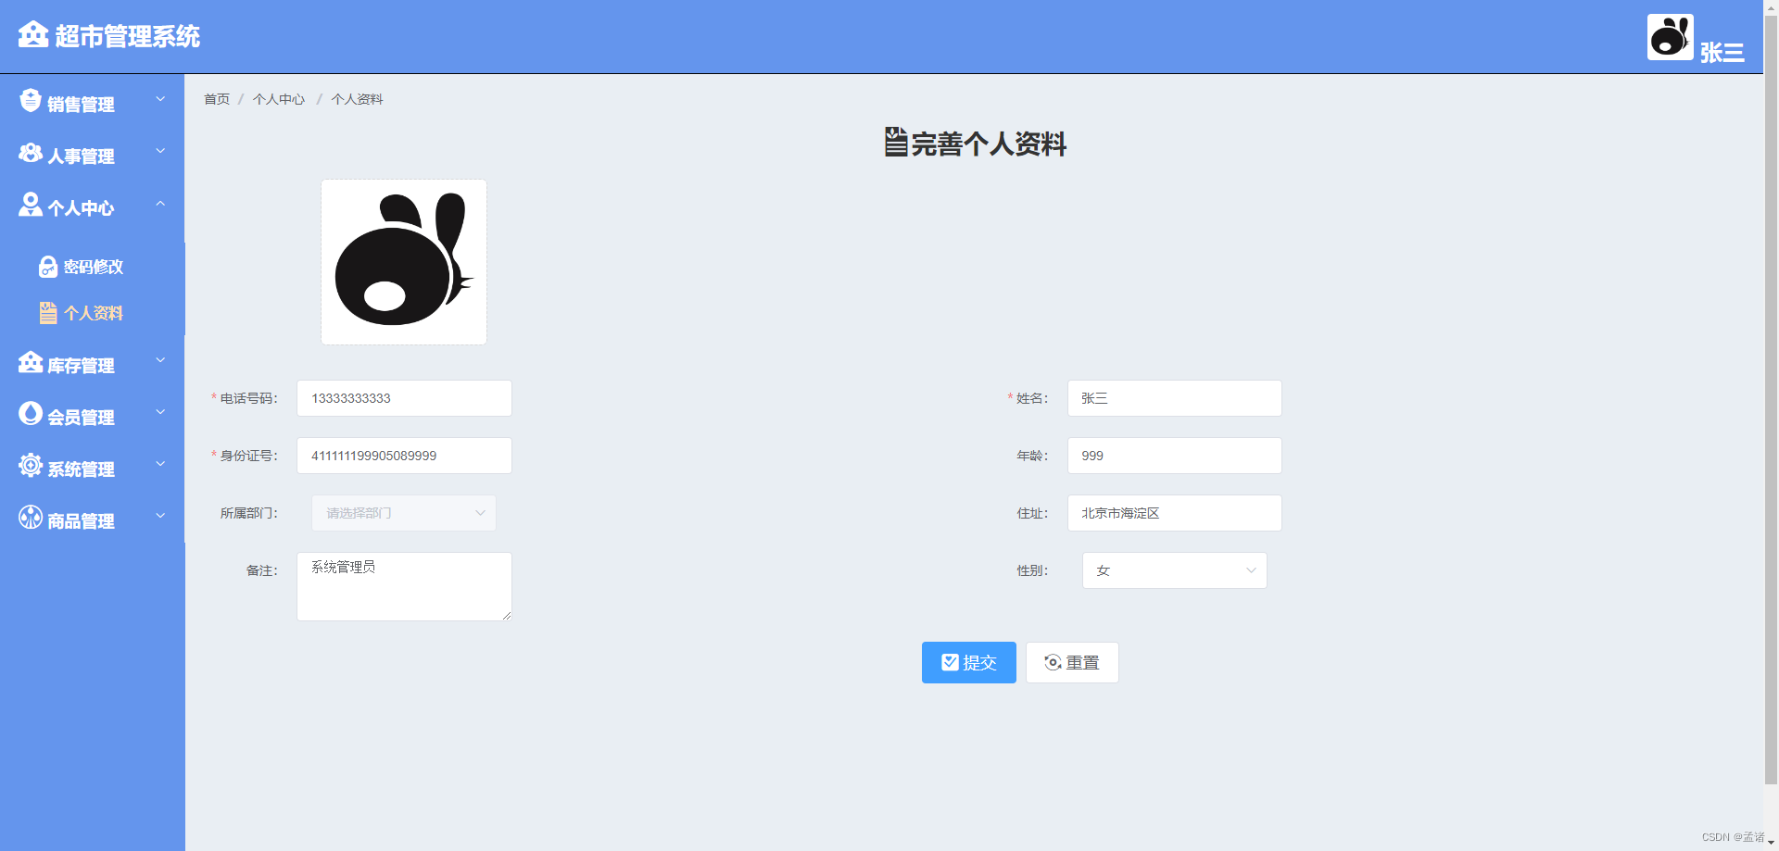
Task: Click the 库存管理 inventory management icon
Action: coord(30,363)
